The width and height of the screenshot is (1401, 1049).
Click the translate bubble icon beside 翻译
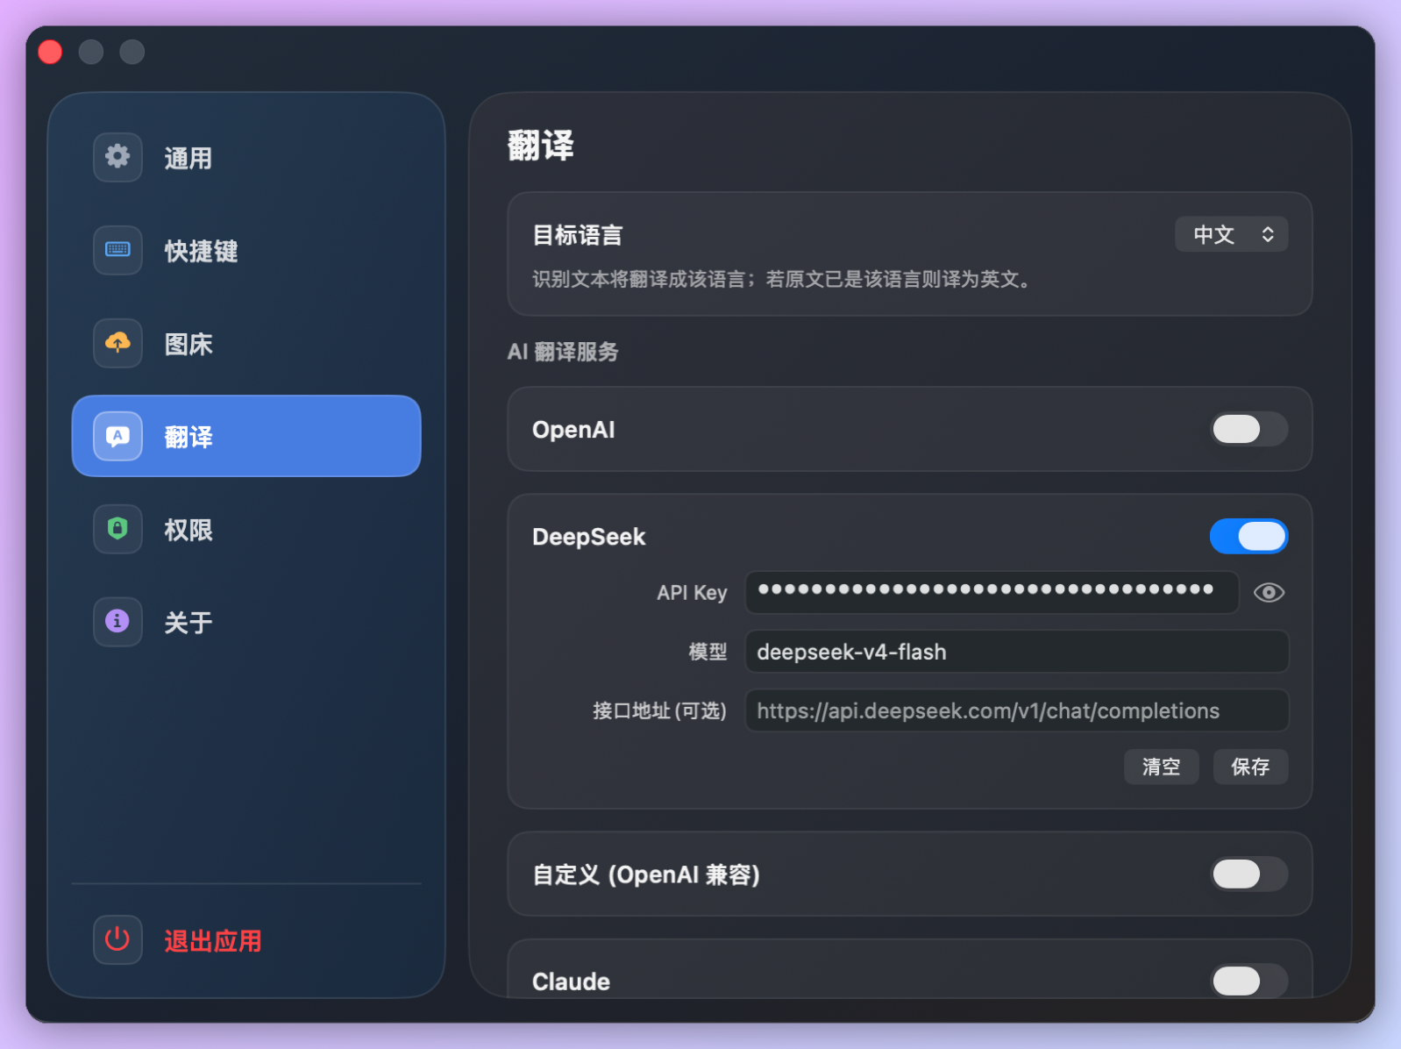coord(117,436)
